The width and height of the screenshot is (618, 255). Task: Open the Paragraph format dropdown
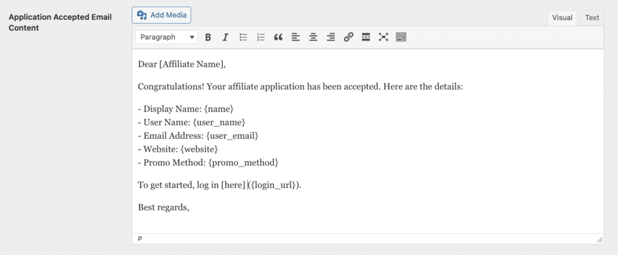(167, 37)
